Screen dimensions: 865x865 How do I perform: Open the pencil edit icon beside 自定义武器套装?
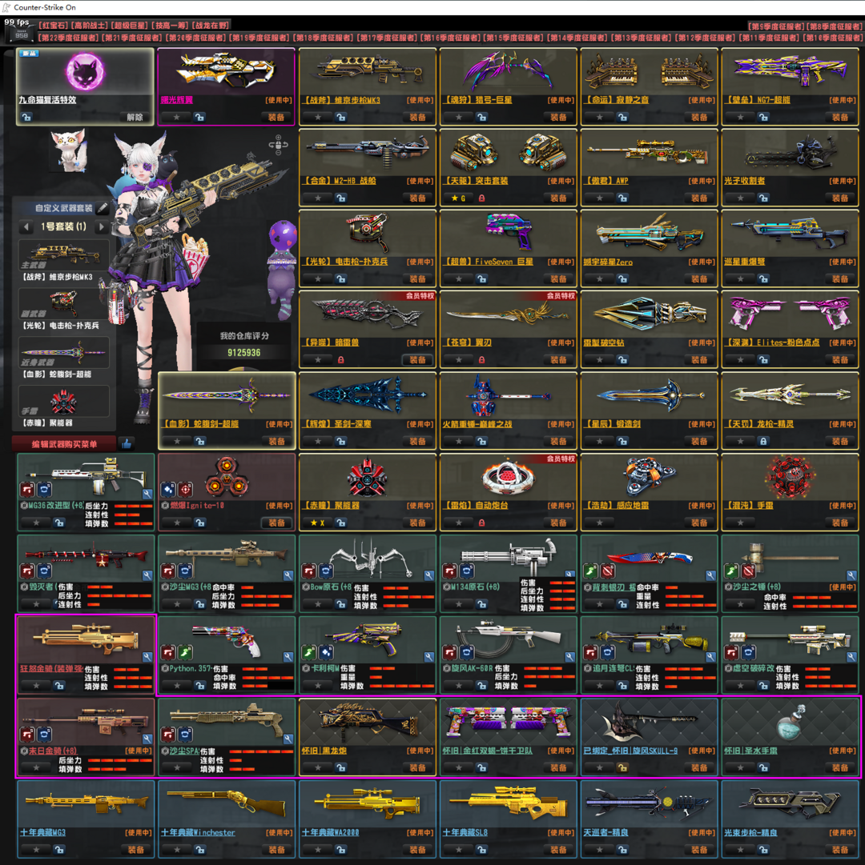point(103,208)
